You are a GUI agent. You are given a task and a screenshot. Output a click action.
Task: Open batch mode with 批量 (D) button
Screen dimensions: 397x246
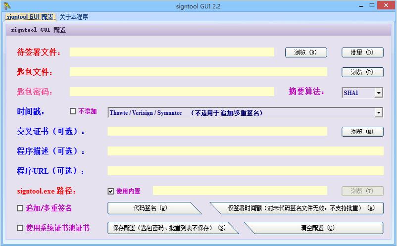pos(362,52)
